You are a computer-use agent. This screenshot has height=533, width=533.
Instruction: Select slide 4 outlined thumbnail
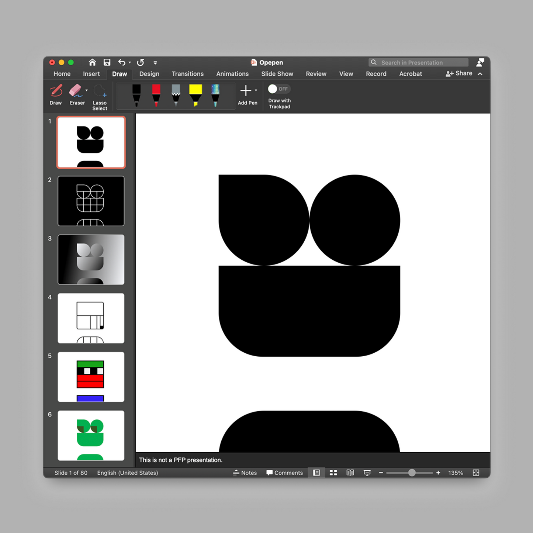point(91,318)
